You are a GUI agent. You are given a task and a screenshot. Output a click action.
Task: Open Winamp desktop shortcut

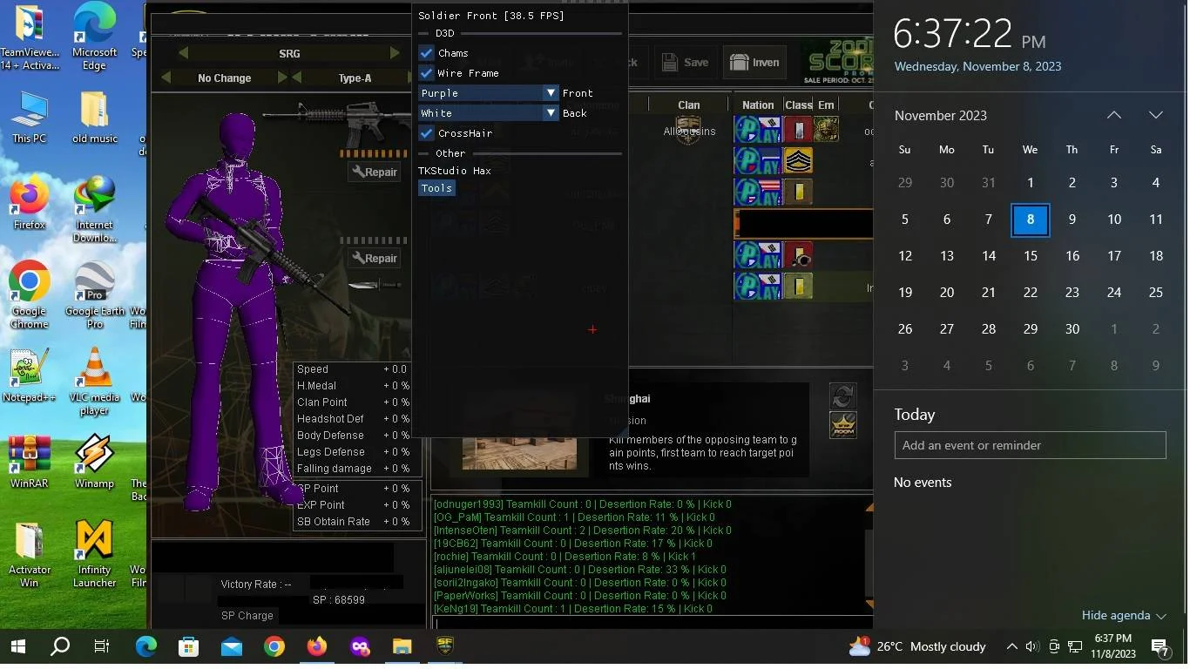pos(94,462)
